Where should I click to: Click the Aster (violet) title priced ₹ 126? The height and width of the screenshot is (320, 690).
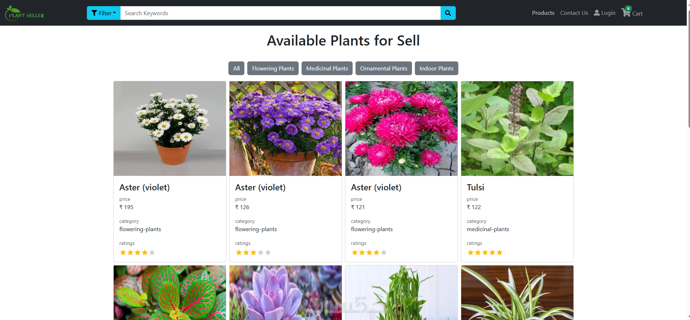pos(260,187)
